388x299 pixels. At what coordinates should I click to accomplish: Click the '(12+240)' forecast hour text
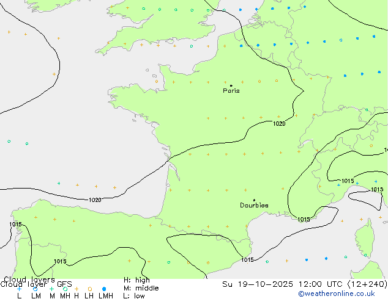click(x=367, y=284)
